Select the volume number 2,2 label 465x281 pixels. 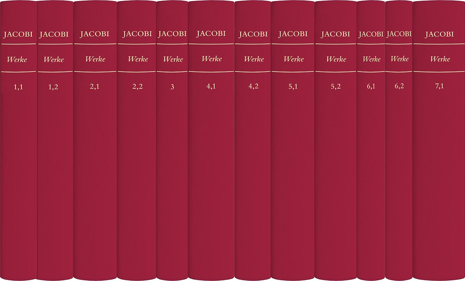(x=137, y=87)
